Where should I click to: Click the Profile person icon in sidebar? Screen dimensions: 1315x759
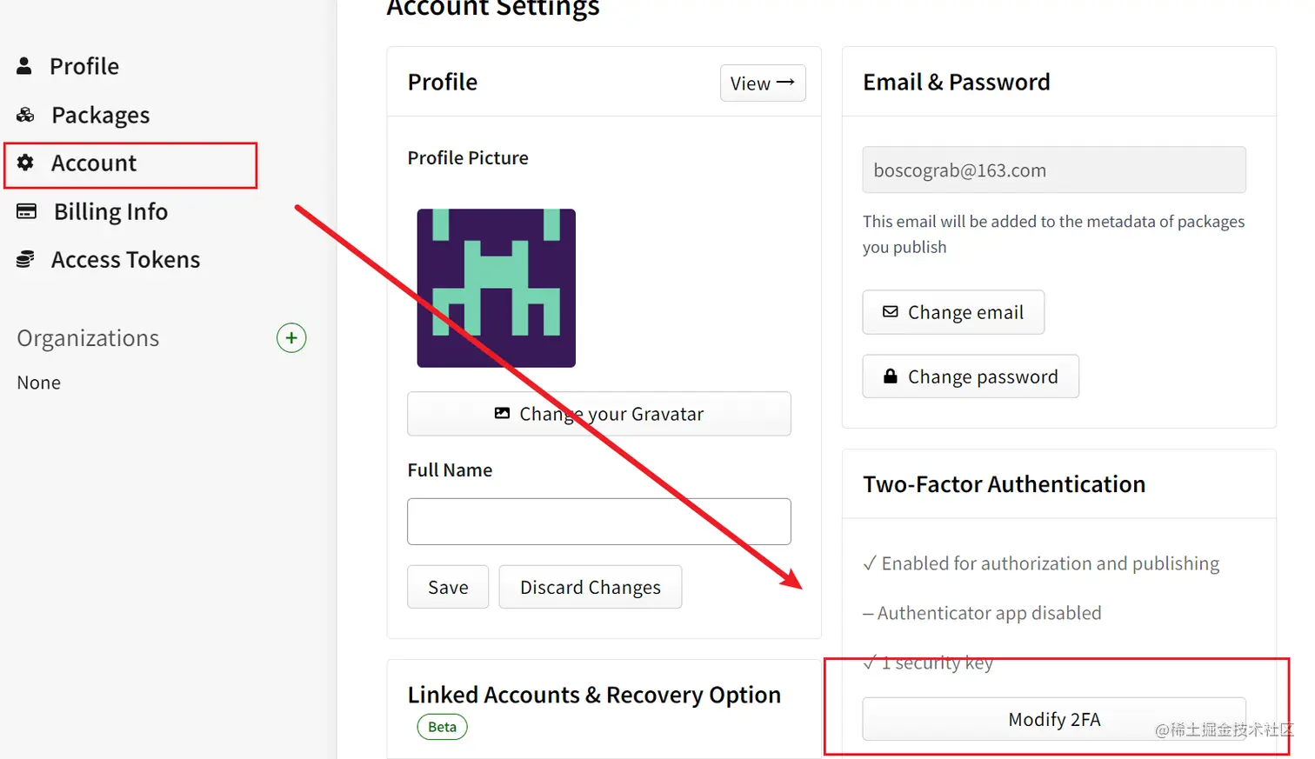23,66
